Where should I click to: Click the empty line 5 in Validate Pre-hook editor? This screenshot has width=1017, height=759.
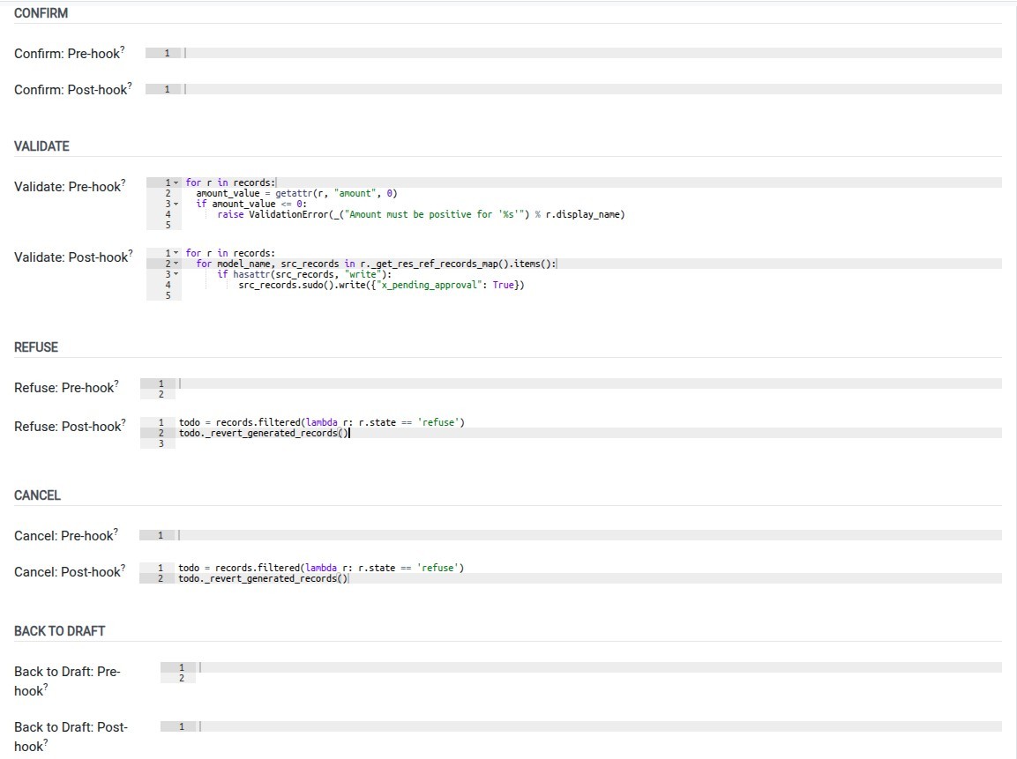coord(592,225)
